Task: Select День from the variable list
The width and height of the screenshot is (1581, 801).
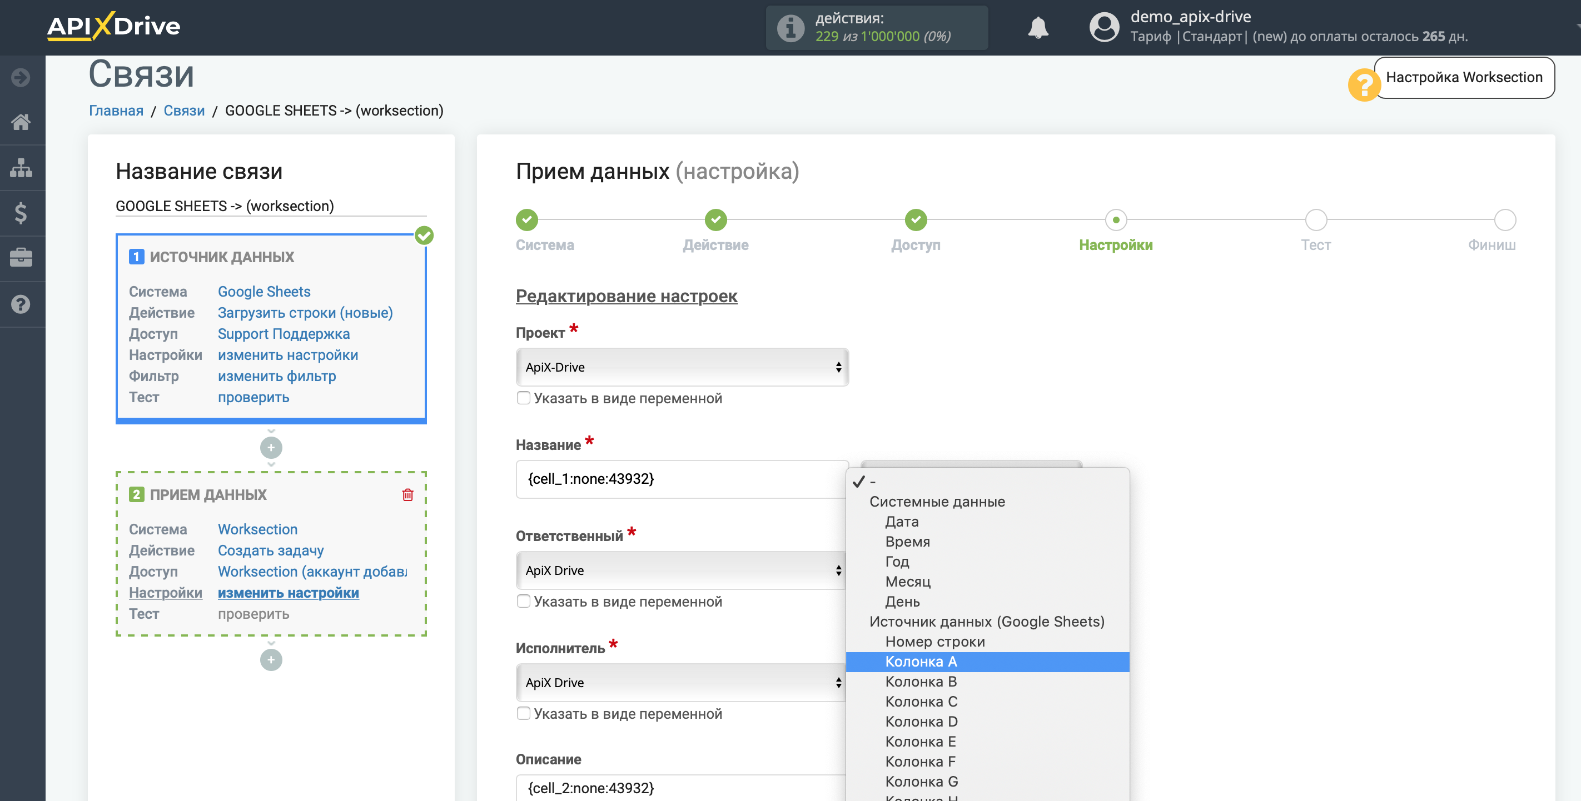Action: (987, 602)
